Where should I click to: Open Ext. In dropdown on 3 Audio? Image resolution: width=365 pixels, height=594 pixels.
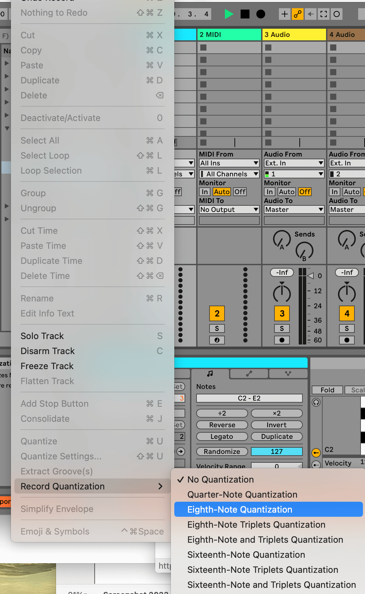click(x=294, y=163)
